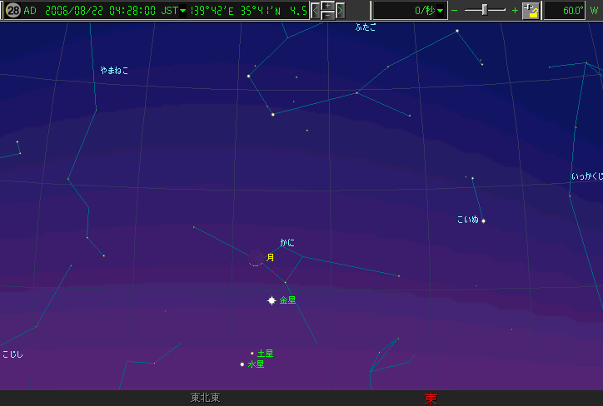The image size is (603, 406).
Task: Click the red East 東 direction marker
Action: click(431, 399)
